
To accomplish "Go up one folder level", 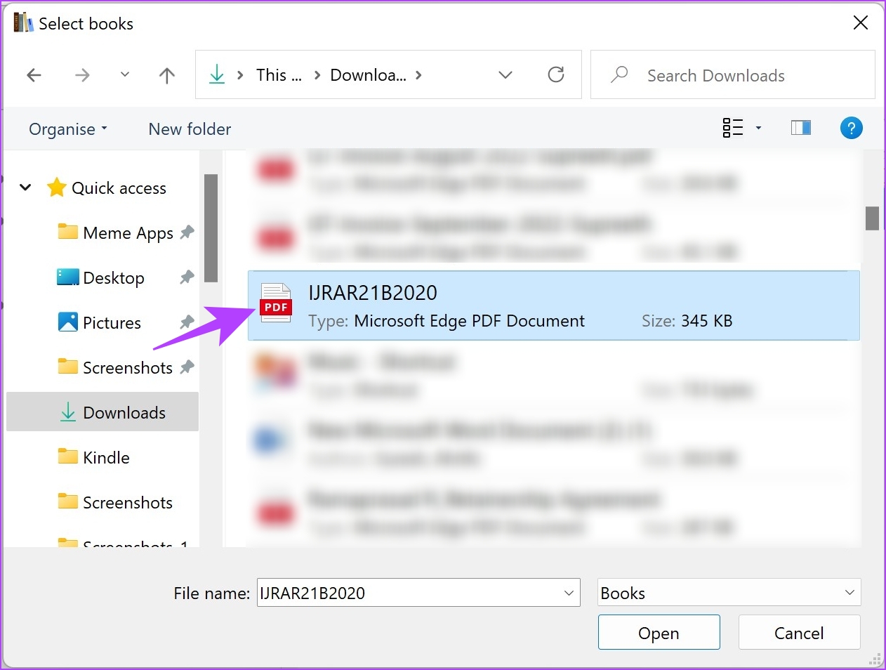I will (x=166, y=75).
